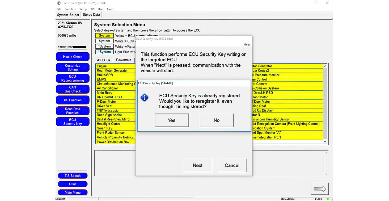The image size is (389, 201).
Task: Open ECU Reprogramming
Action: (x=73, y=78)
